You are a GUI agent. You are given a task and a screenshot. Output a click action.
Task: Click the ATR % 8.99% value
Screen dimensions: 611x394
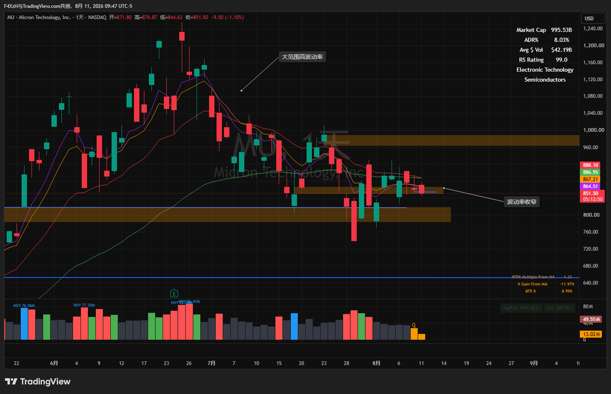click(x=567, y=291)
